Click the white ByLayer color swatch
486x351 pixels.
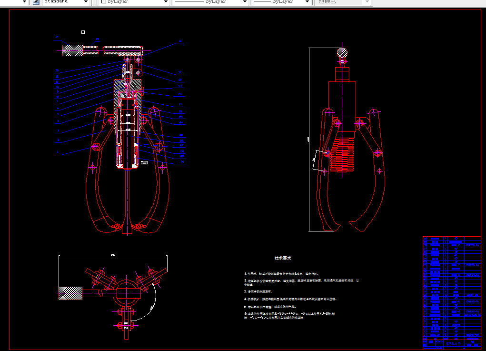(103, 1)
